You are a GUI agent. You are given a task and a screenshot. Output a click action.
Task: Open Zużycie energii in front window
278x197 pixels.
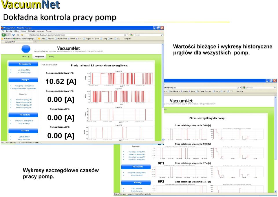point(24,123)
